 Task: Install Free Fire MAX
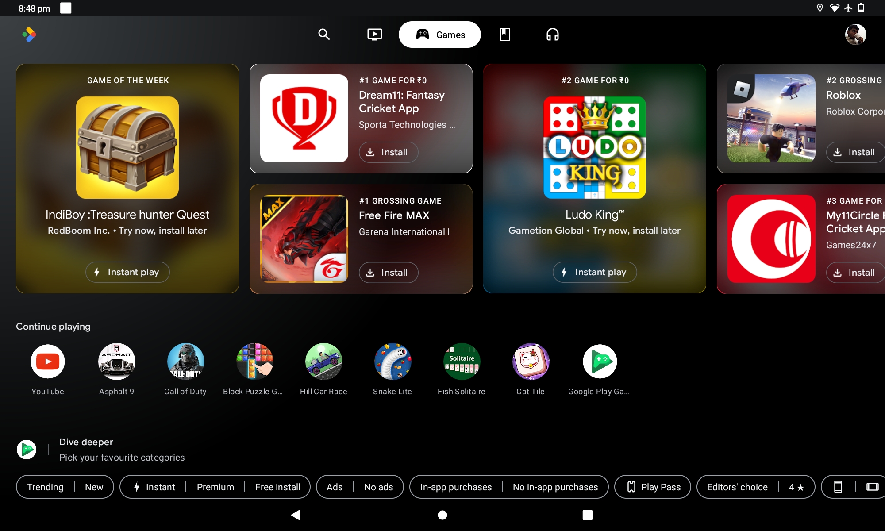(388, 273)
